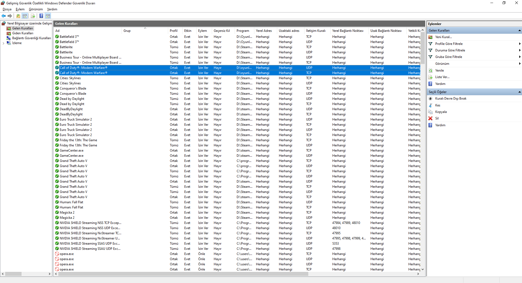Click the rule list vertical scrollbar thumb
Image resolution: width=522 pixels, height=283 pixels.
pyautogui.click(x=423, y=48)
